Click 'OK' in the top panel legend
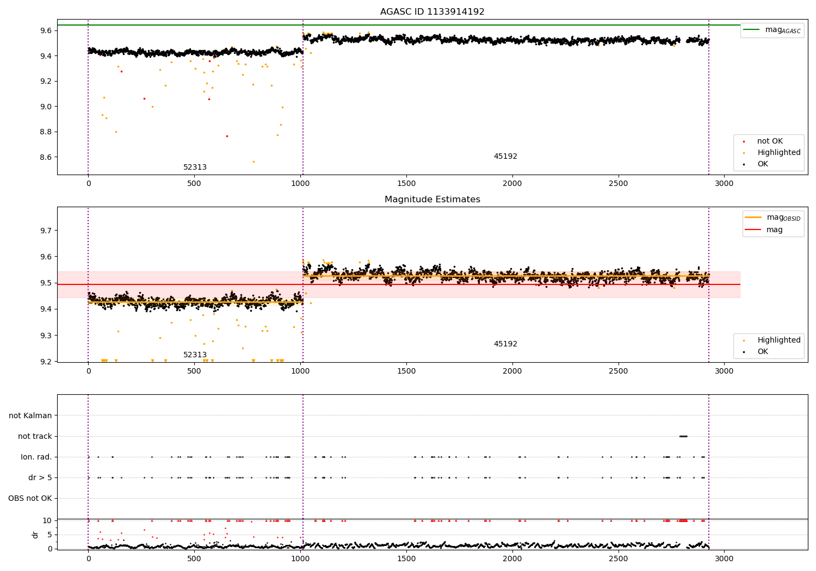Viewport: 816px width, 571px height. 763,164
